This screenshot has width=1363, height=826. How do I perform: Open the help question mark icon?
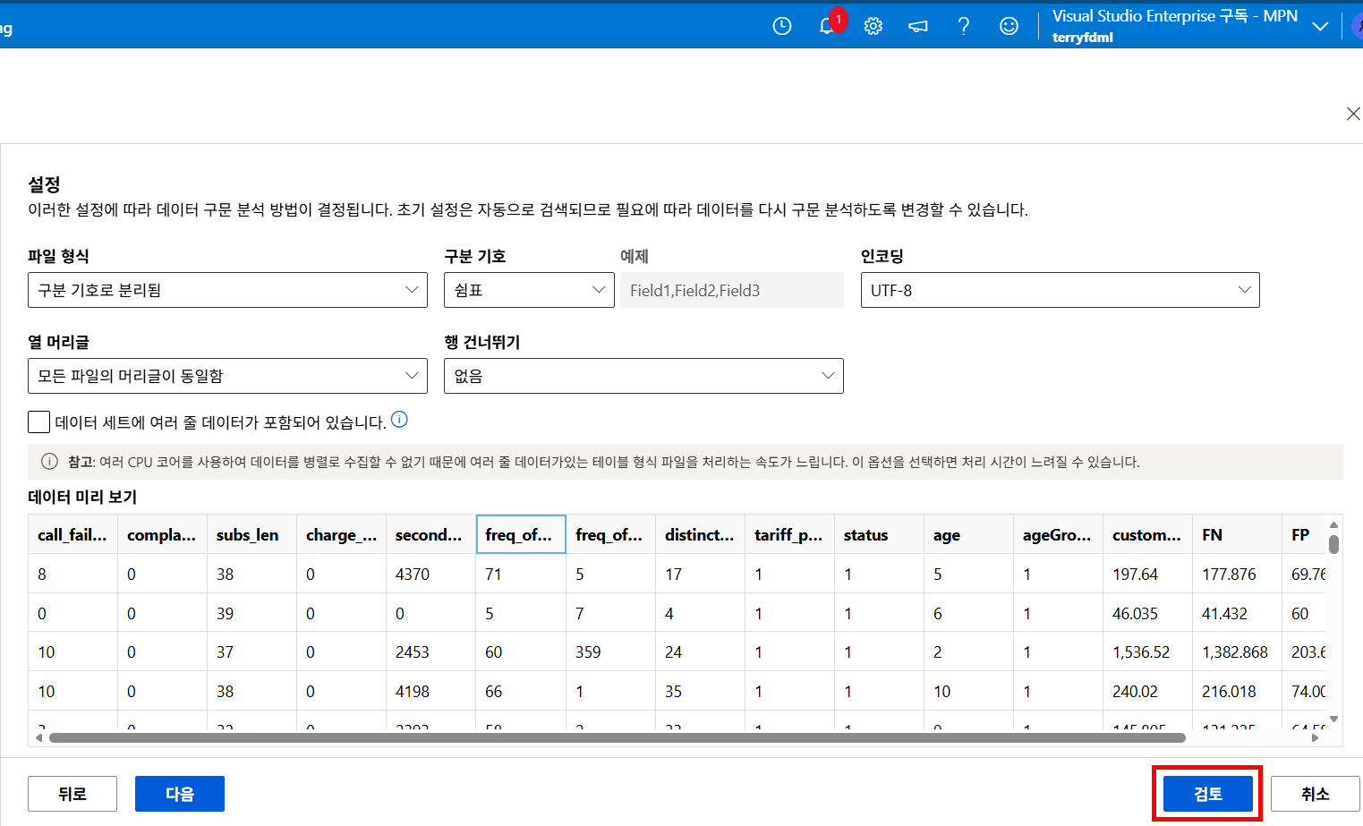[x=963, y=25]
